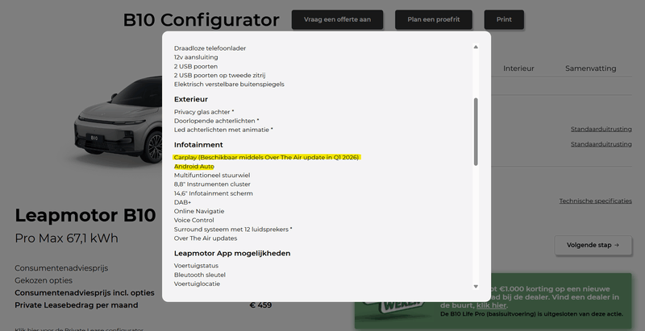
Task: Click 'Over The Air updates' item
Action: [206, 238]
